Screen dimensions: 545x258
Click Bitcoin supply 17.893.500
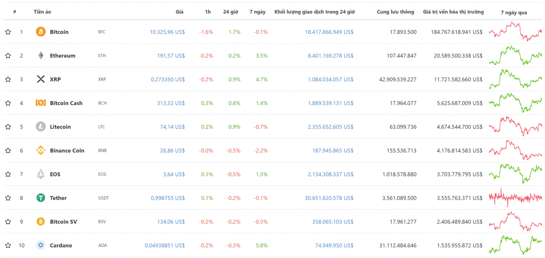403,32
